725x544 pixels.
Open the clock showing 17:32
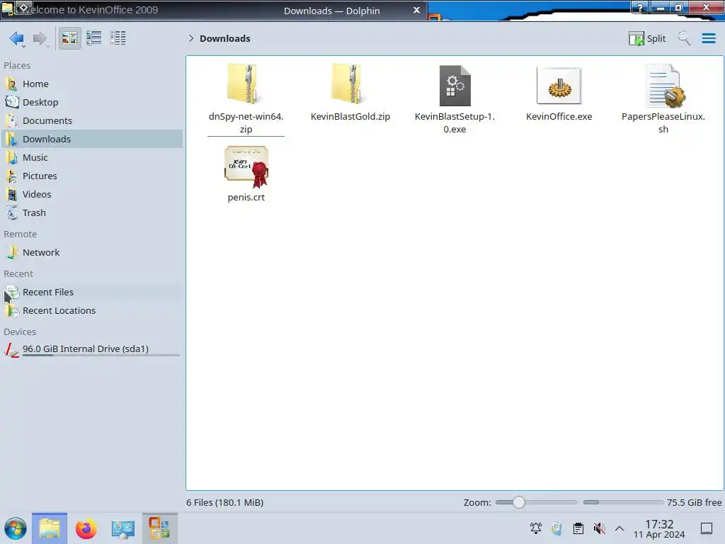click(x=659, y=529)
